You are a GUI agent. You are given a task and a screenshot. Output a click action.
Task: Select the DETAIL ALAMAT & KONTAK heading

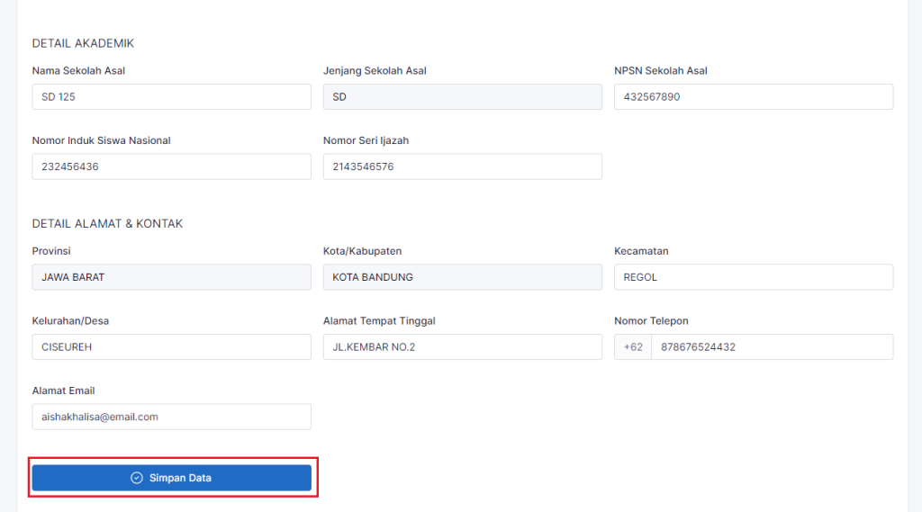[107, 223]
